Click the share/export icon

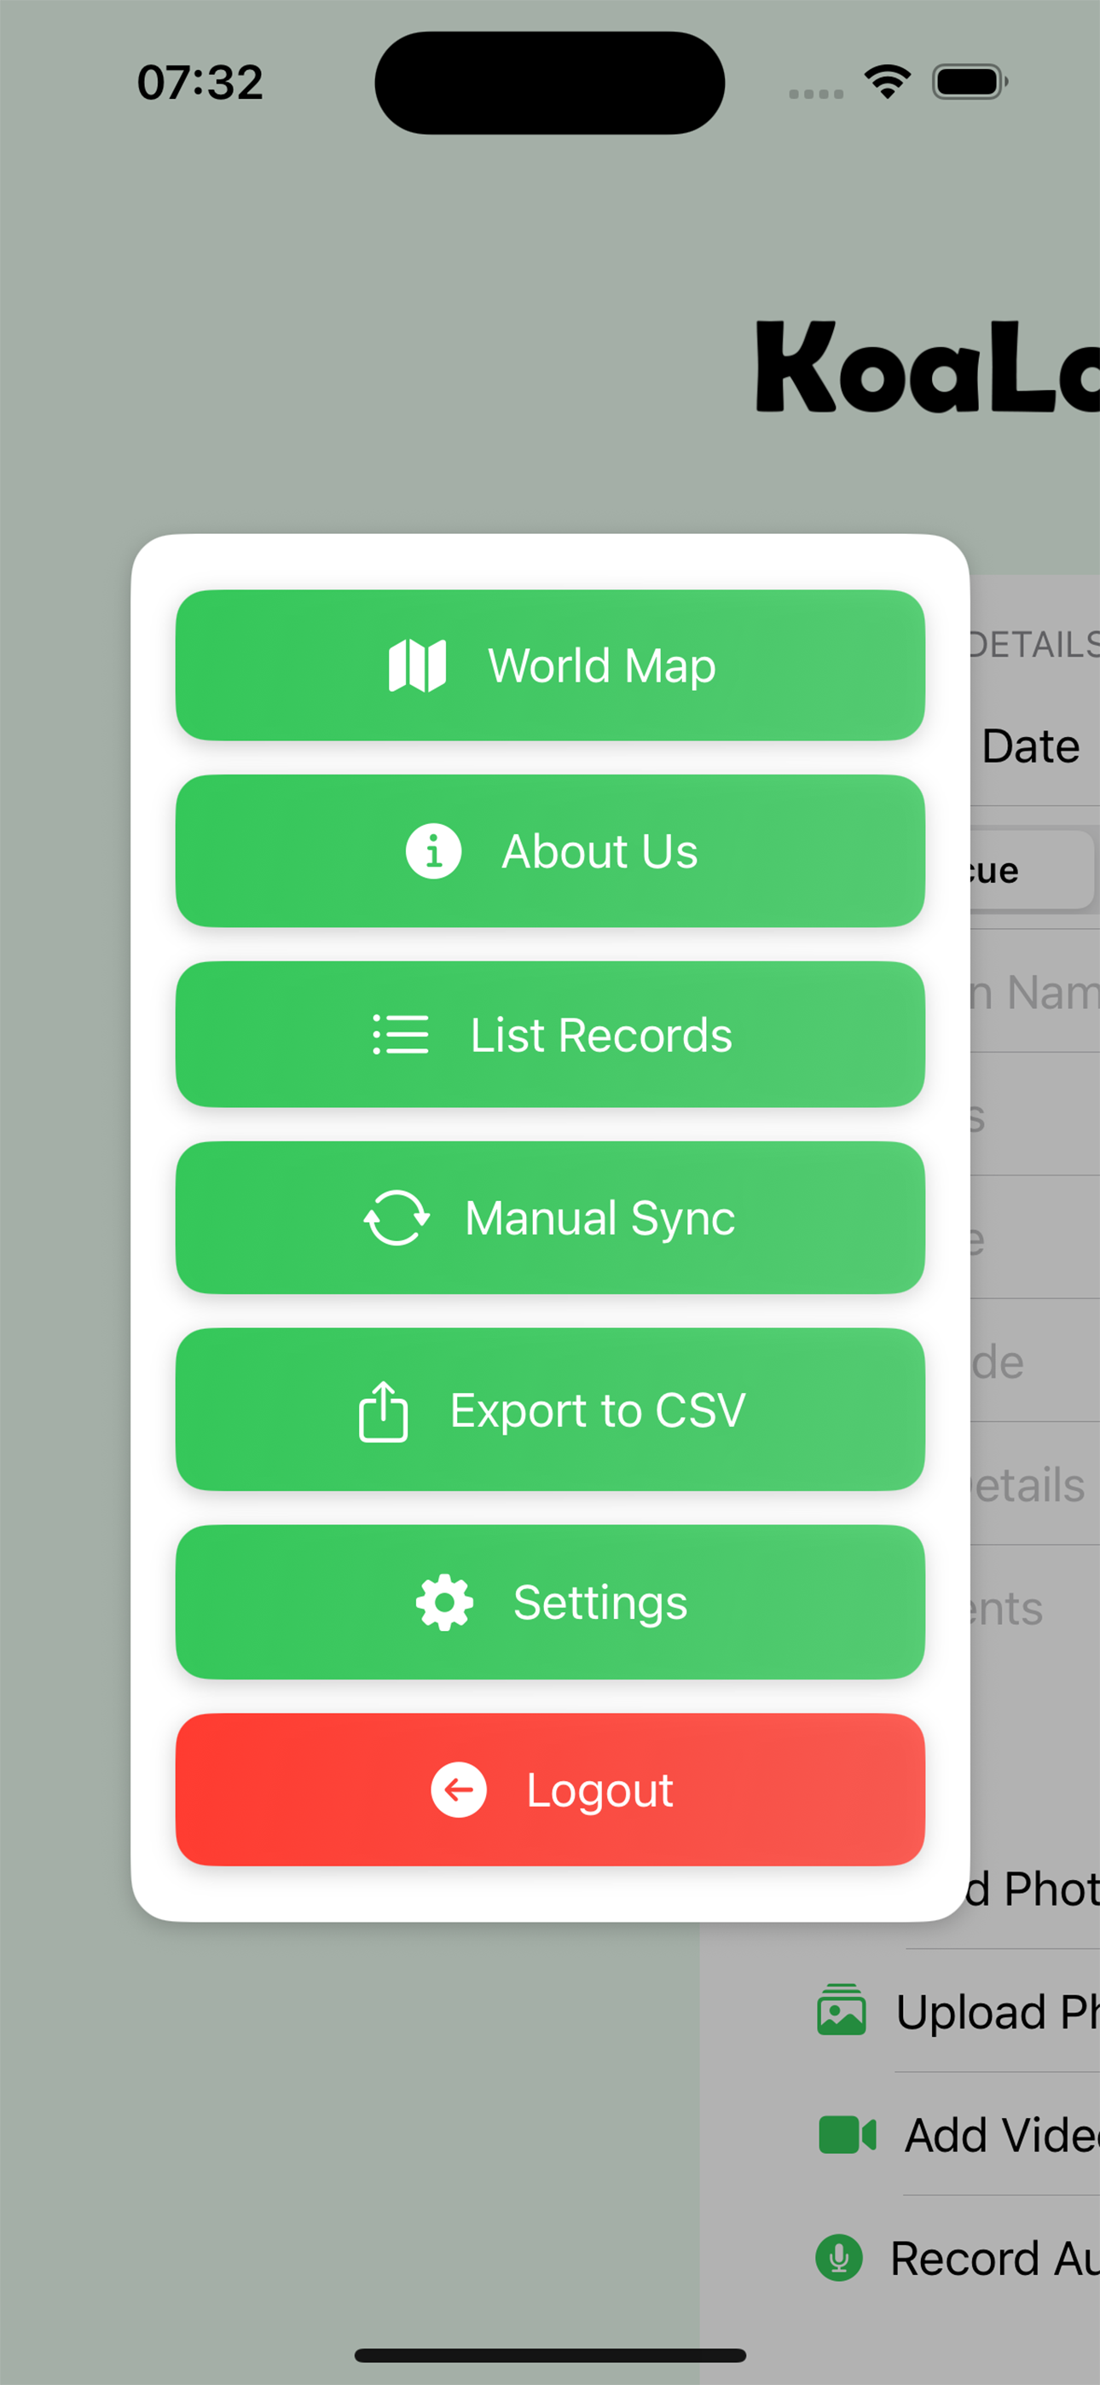tap(384, 1411)
